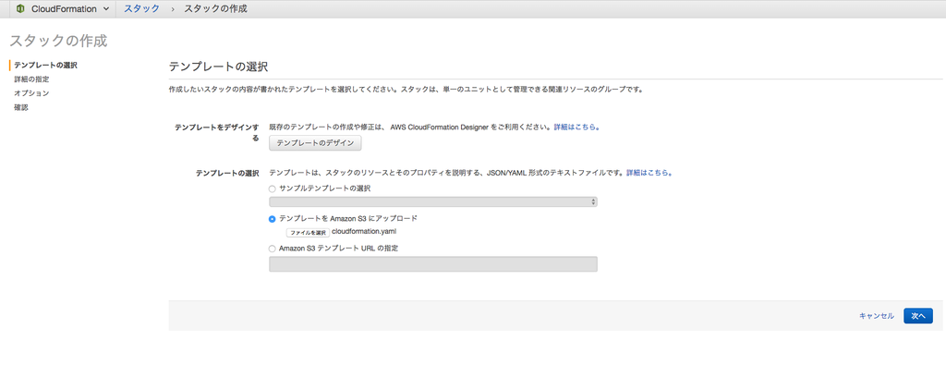The image size is (946, 389).
Task: Open 詳細はこちら link for CloudFormation Designer
Action: (576, 128)
